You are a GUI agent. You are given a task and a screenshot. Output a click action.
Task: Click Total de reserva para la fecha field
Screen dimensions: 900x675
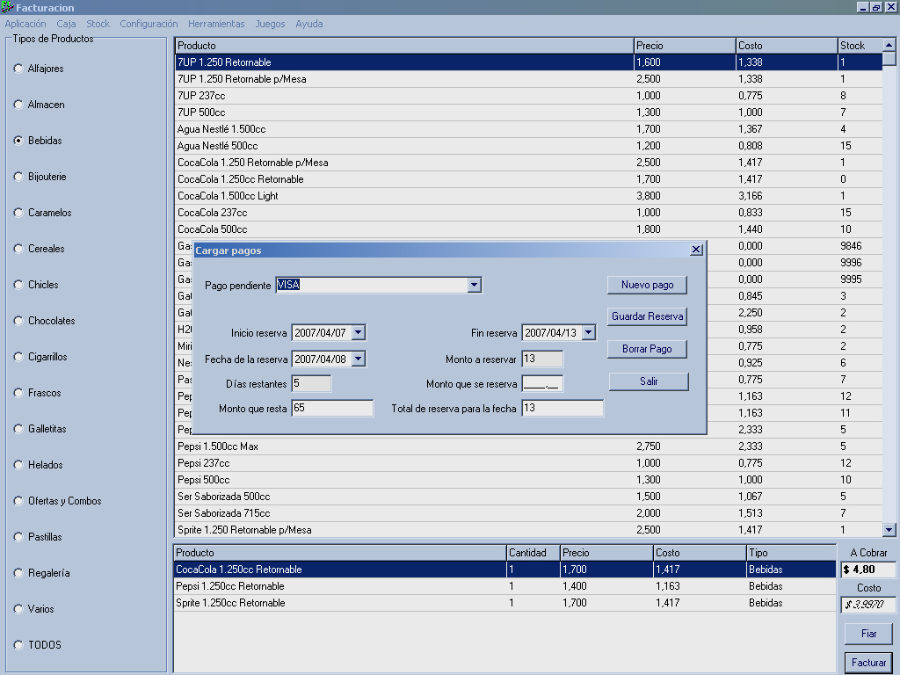(x=562, y=408)
